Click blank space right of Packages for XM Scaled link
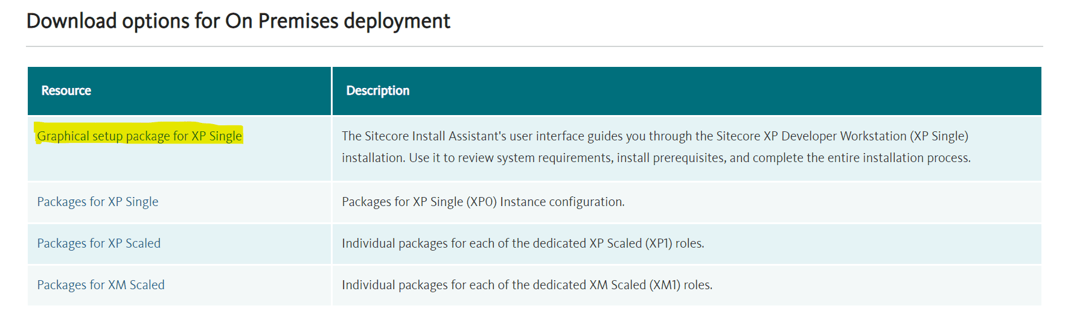The image size is (1071, 335). 248,285
